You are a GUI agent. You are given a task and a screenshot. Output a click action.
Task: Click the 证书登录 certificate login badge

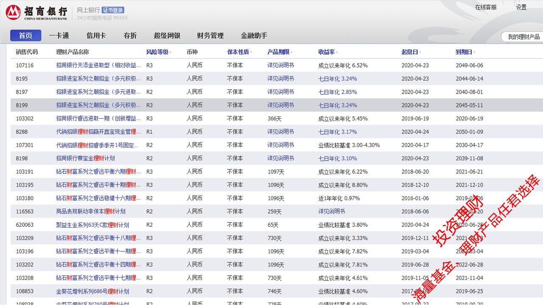pyautogui.click(x=113, y=9)
